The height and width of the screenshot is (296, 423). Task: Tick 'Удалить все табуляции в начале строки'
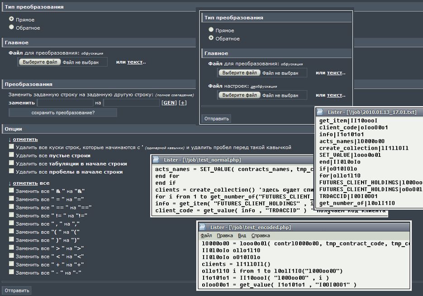click(x=11, y=164)
